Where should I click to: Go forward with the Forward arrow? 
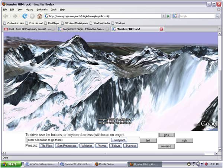click(x=15, y=16)
